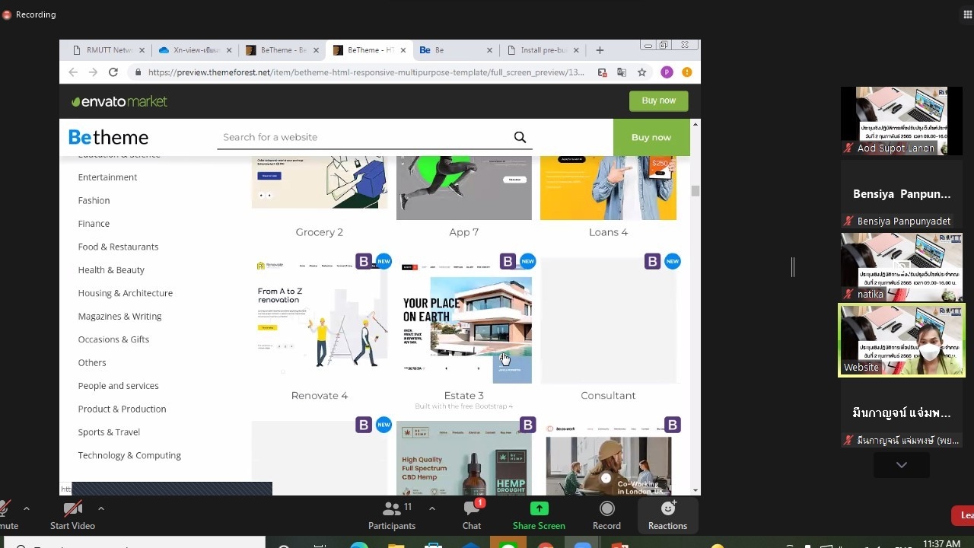Expand video options caret beside Start Video
Screen dimensions: 974x548
(100, 508)
